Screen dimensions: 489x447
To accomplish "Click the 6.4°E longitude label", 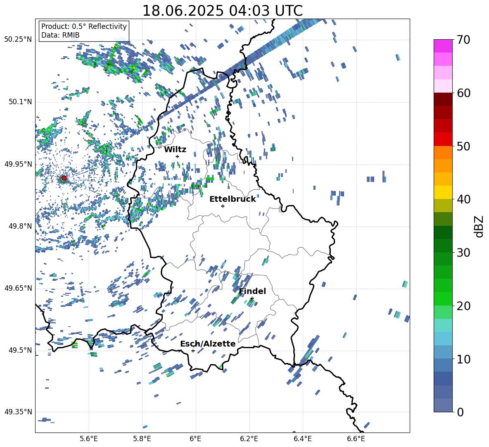I will pos(302,439).
